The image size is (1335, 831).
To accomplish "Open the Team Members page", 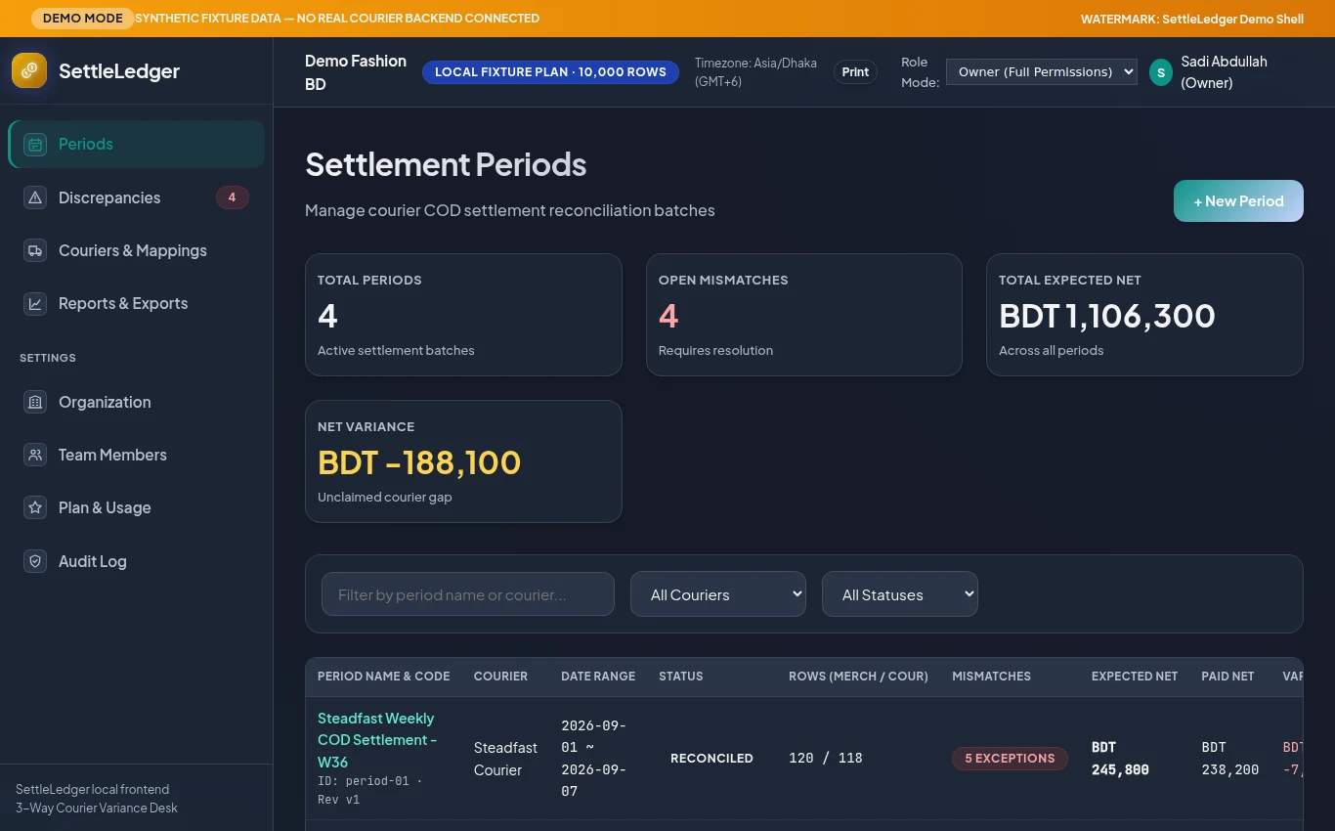I will point(137,455).
